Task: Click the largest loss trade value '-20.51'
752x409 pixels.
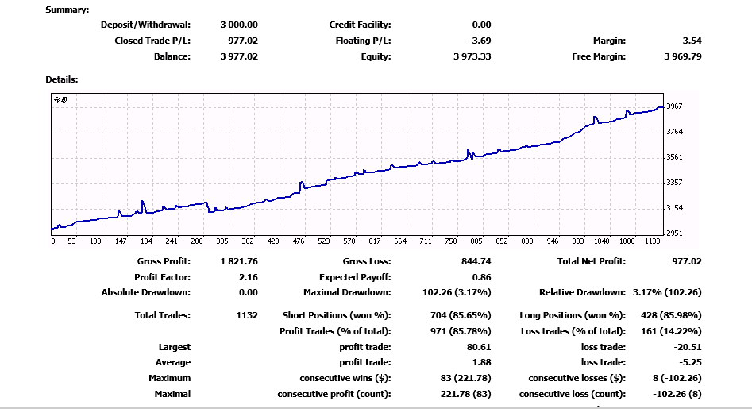Action: 688,347
